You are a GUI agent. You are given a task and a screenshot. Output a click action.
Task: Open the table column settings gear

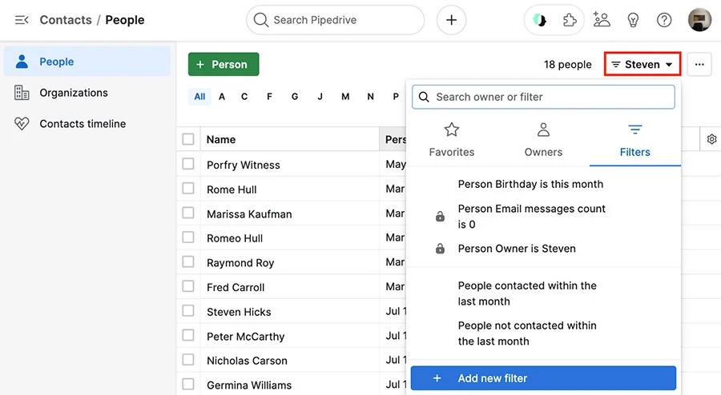(711, 139)
